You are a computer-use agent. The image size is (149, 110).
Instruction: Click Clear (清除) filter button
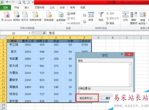(110, 13)
